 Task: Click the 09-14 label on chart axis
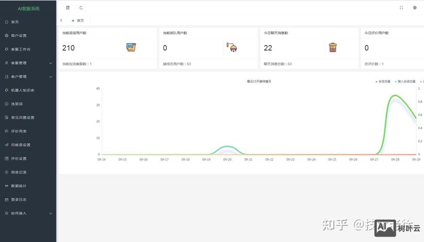pyautogui.click(x=101, y=159)
